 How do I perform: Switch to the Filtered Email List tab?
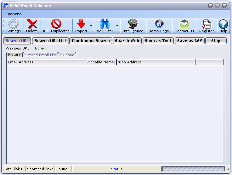[x=40, y=55]
